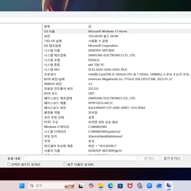The width and height of the screenshot is (191, 191).
Task: Select the 시스템 SKU row
Action: [x=117, y=70]
